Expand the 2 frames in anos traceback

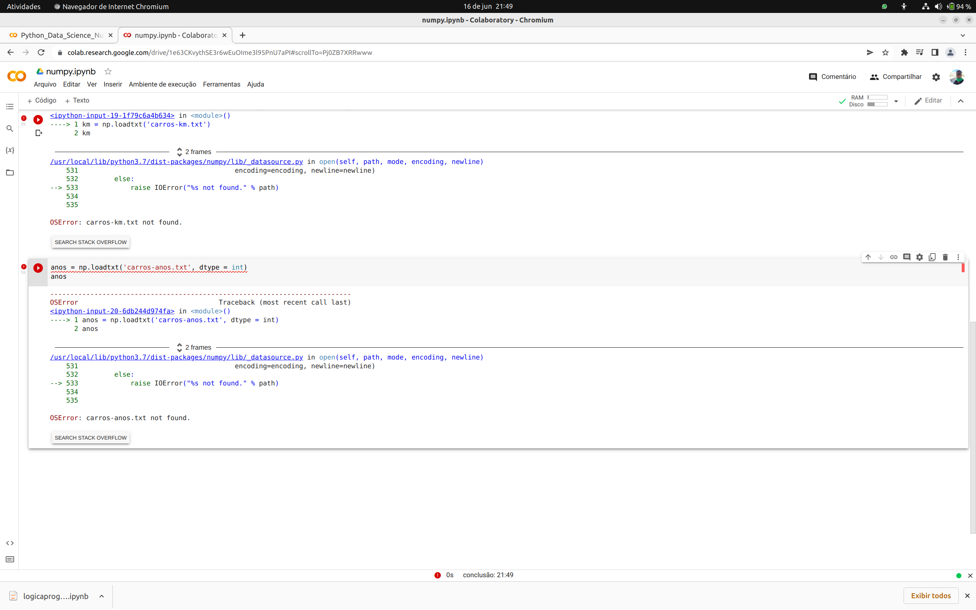[194, 347]
